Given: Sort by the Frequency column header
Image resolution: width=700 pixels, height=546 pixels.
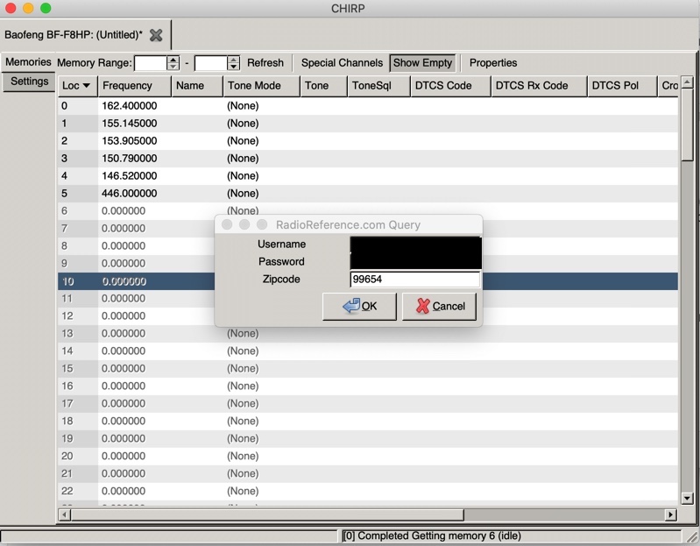Looking at the screenshot, I should [x=134, y=86].
